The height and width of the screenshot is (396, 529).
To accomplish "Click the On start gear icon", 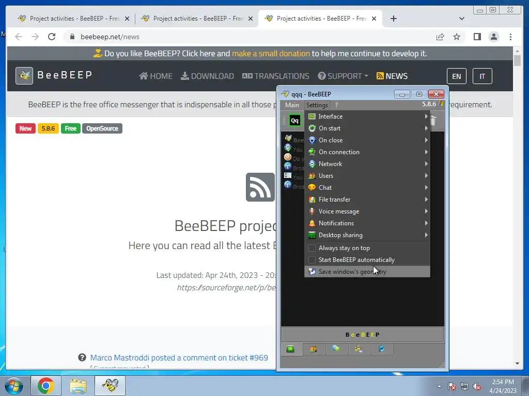I will (312, 128).
